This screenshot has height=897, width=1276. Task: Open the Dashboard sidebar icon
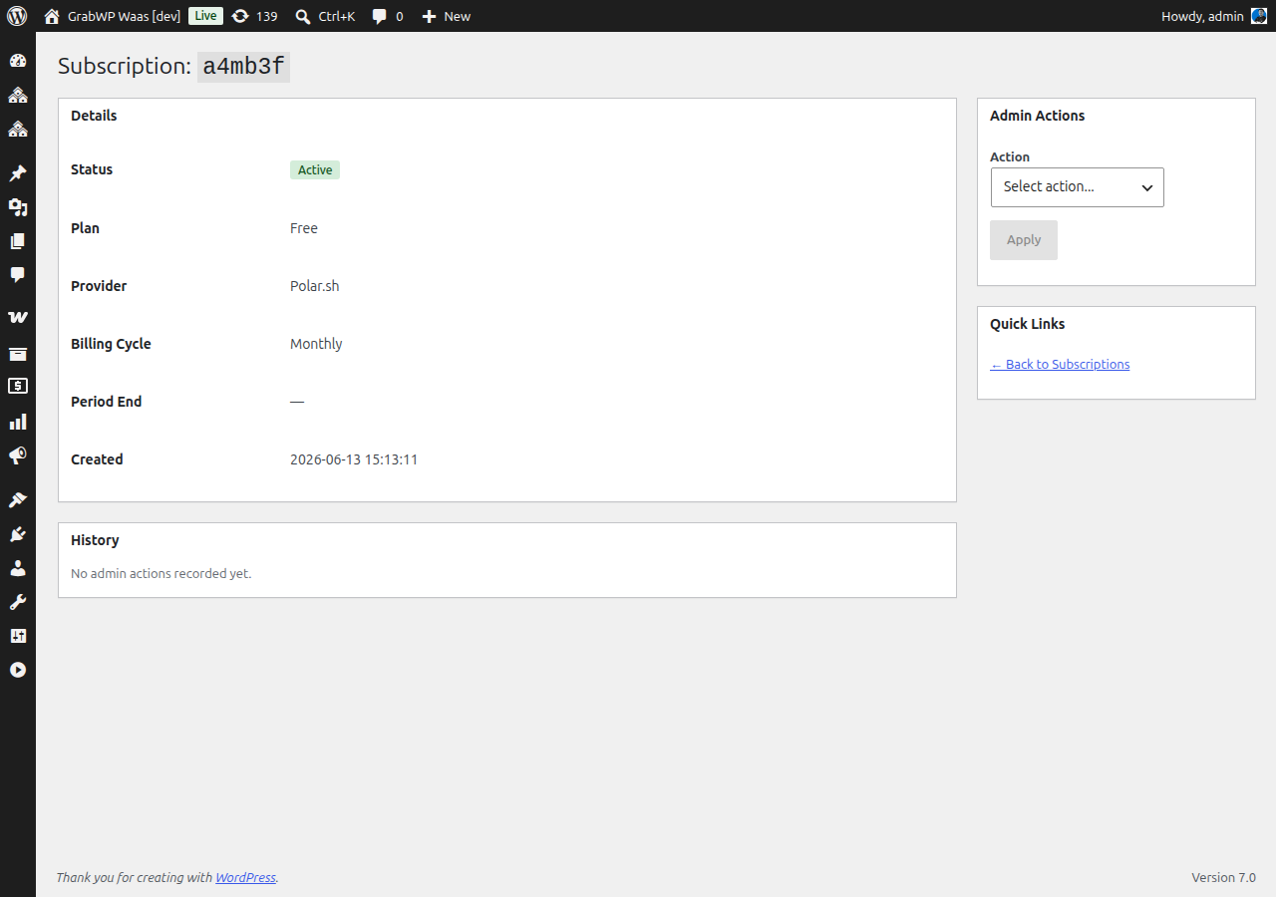click(x=18, y=61)
